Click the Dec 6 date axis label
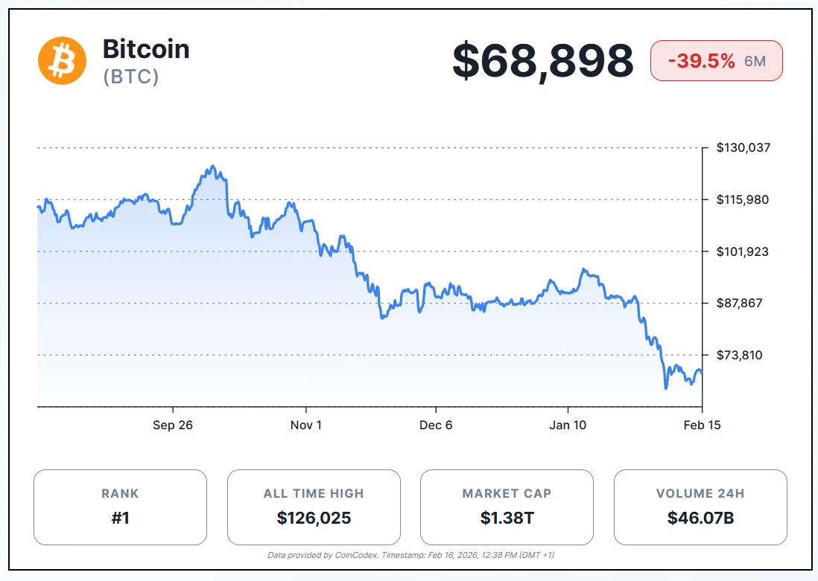The image size is (818, 581). click(436, 426)
